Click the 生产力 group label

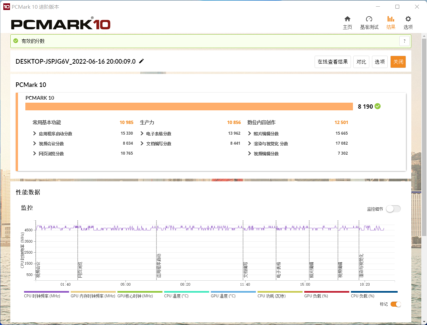[147, 122]
